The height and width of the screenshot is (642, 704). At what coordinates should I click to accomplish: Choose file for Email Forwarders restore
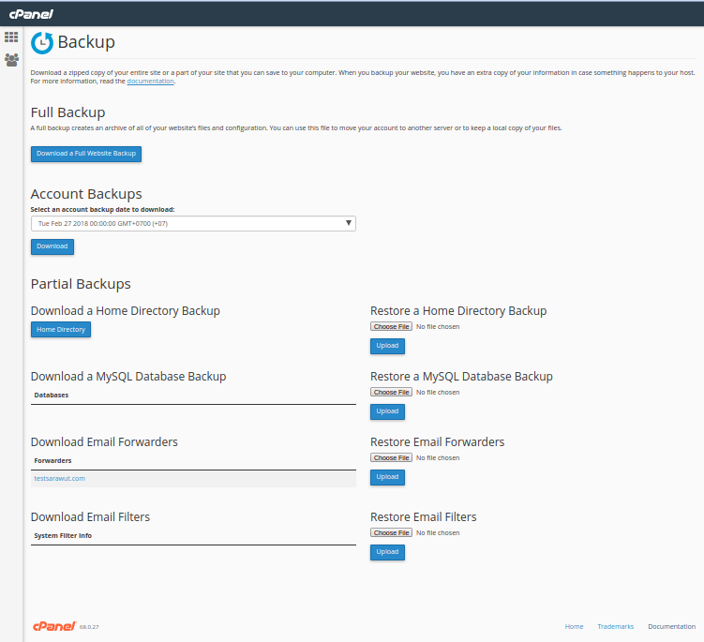[391, 457]
